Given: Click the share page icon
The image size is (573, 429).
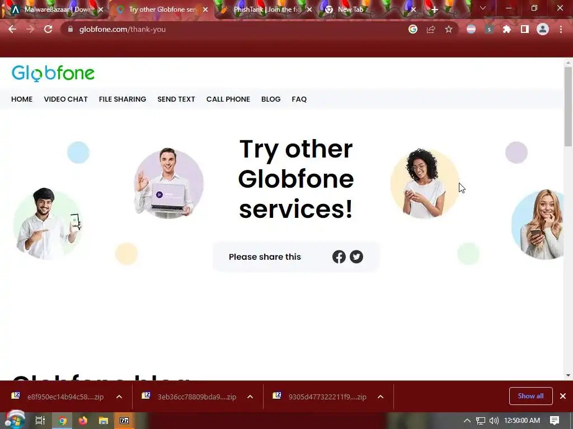Looking at the screenshot, I should (x=431, y=29).
